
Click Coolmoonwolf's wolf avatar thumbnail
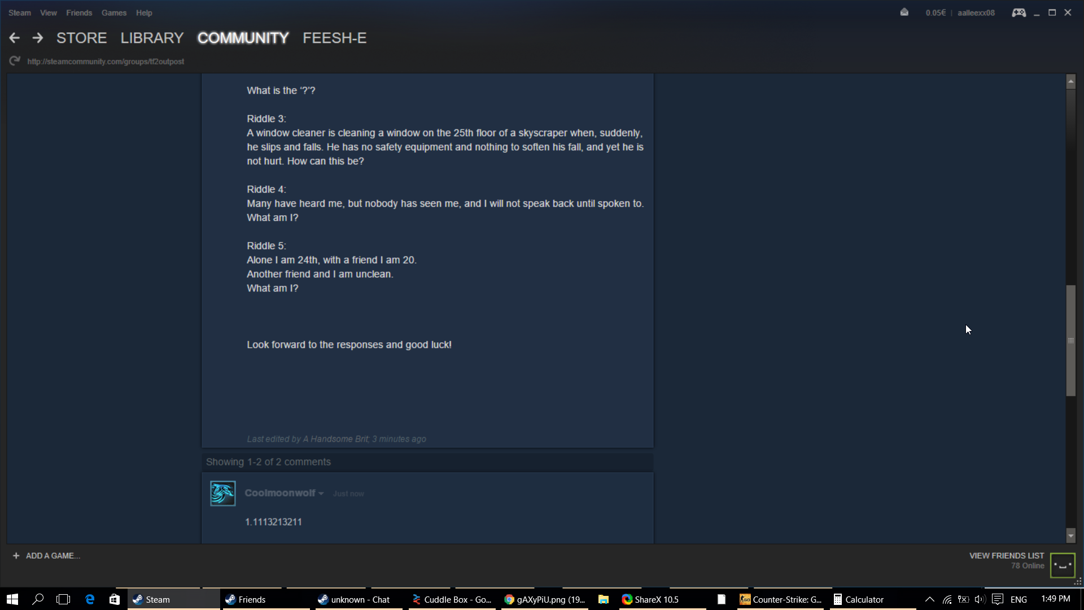tap(222, 493)
